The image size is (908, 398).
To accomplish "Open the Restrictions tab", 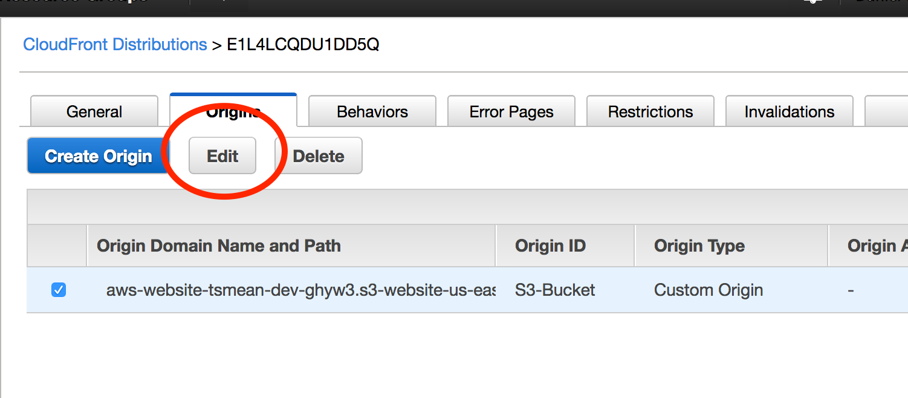I will (650, 112).
